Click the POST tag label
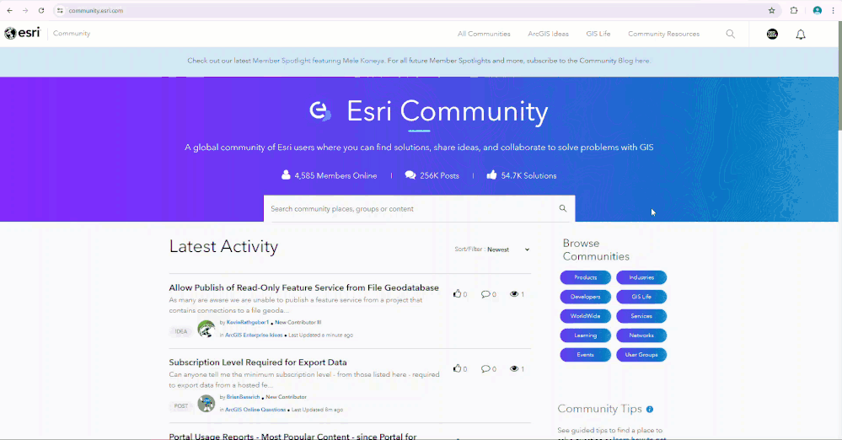Viewport: 842px width, 440px height. [181, 406]
